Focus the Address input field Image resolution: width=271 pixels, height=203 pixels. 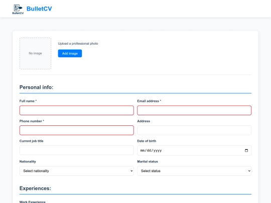(194, 130)
